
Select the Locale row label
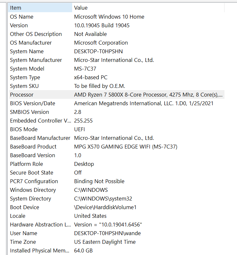pyautogui.click(x=18, y=216)
